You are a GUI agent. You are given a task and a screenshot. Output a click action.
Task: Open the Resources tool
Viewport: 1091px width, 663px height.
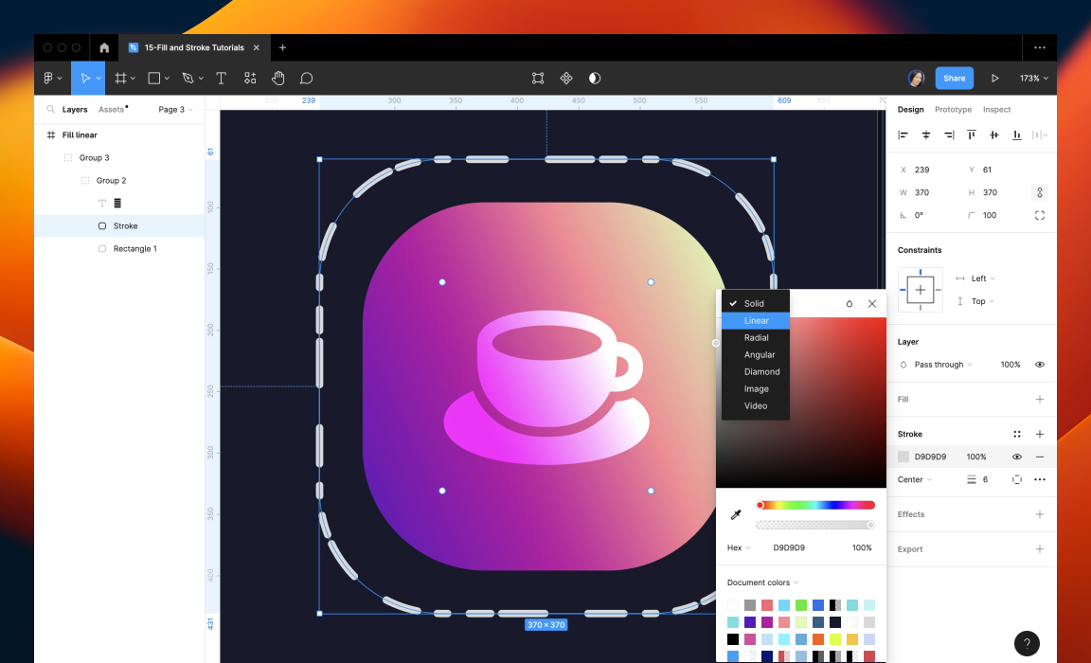[250, 79]
